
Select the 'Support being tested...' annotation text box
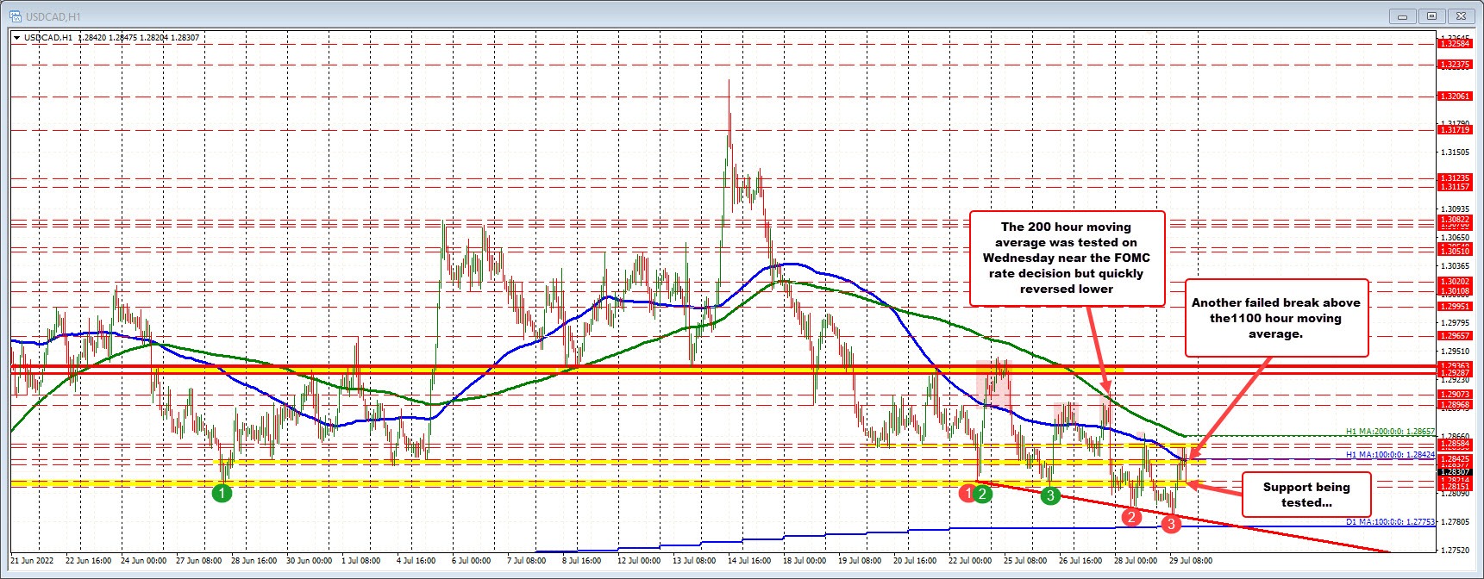[1306, 495]
